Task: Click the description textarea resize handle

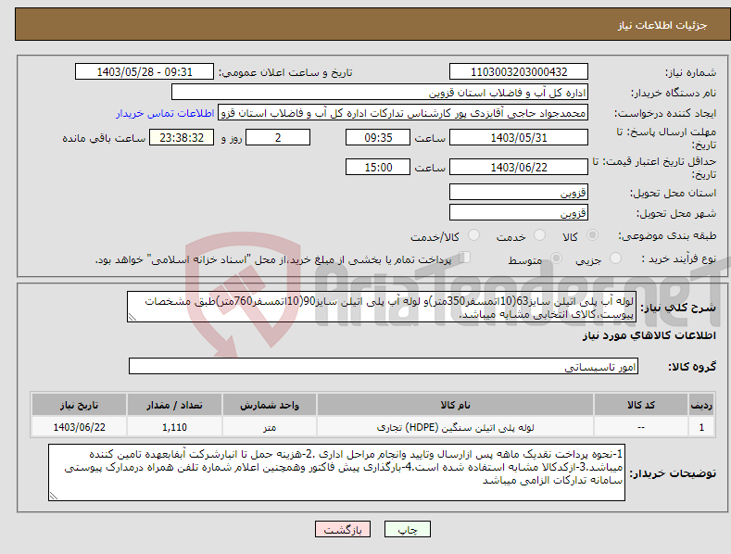Action: click(x=132, y=318)
